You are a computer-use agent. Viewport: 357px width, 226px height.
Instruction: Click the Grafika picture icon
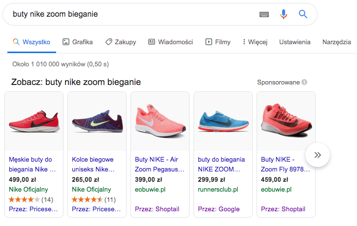[66, 42]
